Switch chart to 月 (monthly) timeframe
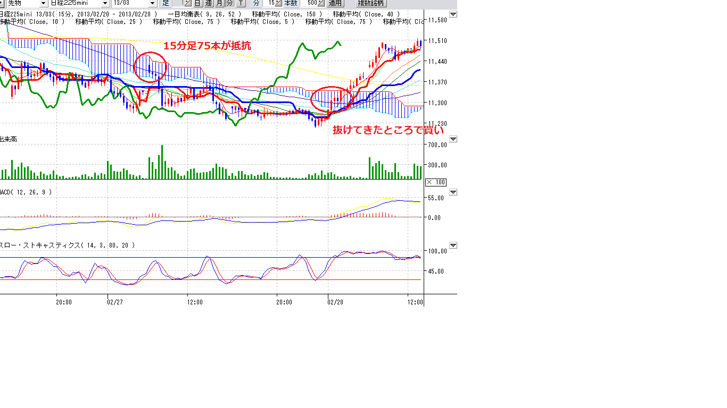727x408 pixels. [219, 3]
